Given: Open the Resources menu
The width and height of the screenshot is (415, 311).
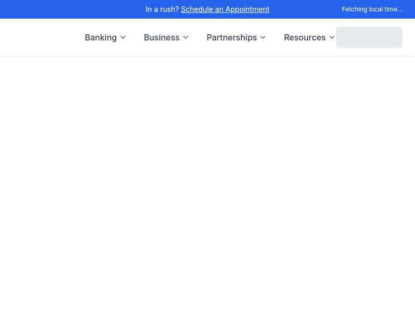Looking at the screenshot, I should (305, 37).
